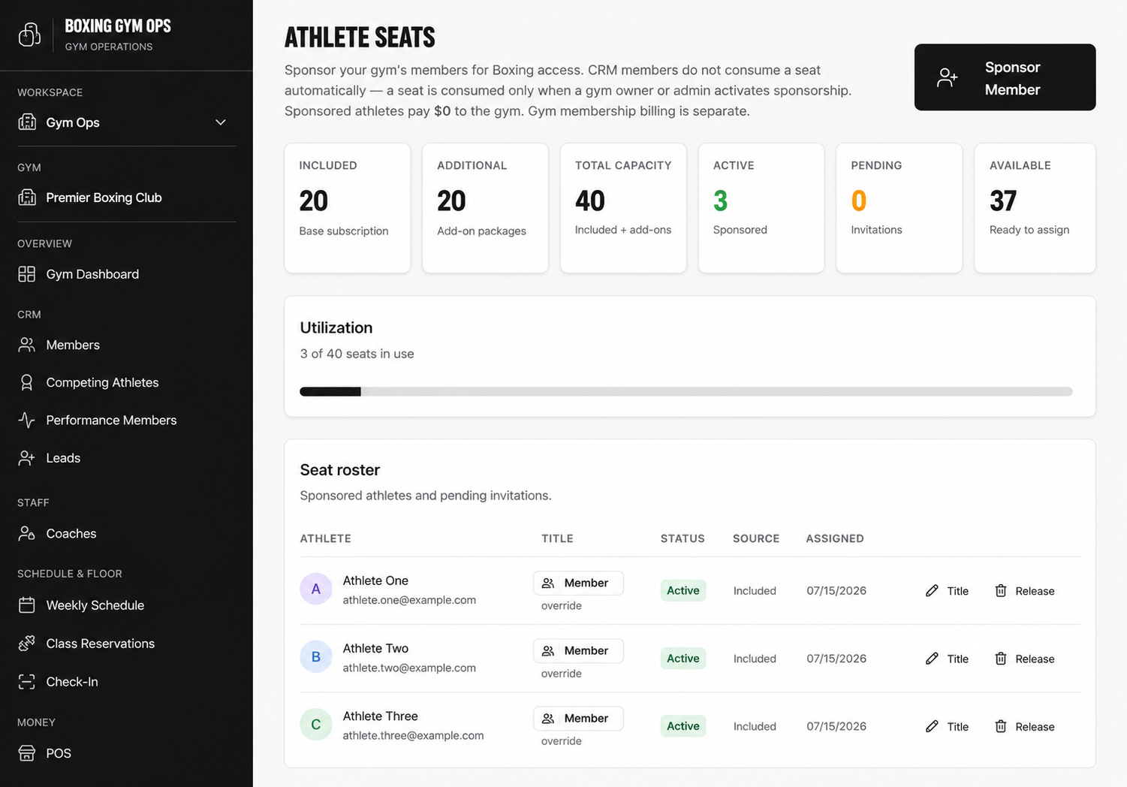Click Athlete Two's avatar B

point(316,657)
